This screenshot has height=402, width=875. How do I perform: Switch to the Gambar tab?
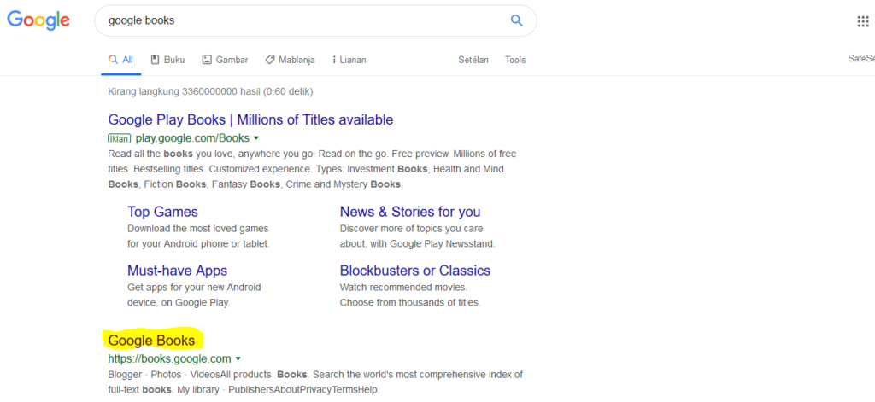225,60
